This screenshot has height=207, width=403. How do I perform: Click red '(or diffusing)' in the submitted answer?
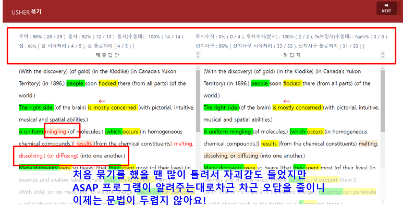pyautogui.click(x=63, y=156)
